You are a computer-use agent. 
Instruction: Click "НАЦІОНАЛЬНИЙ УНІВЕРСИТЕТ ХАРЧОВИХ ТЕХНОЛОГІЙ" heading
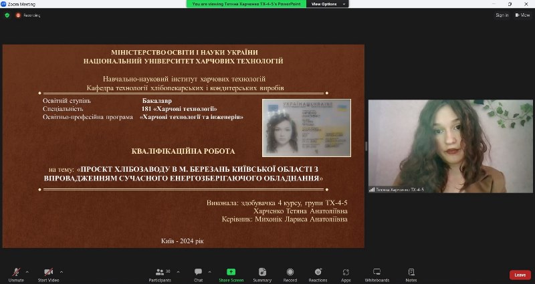(x=183, y=61)
